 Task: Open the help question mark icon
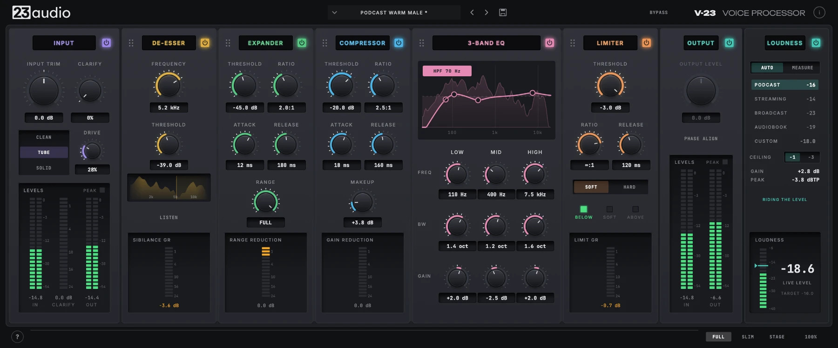pyautogui.click(x=17, y=337)
